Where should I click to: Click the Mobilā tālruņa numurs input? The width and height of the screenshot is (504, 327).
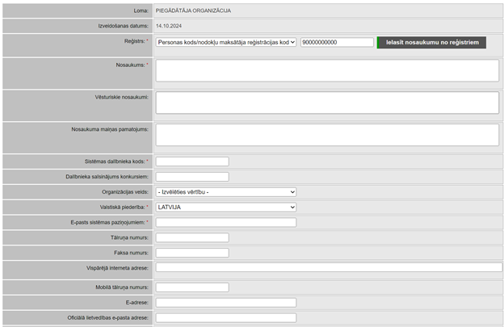[192, 287]
